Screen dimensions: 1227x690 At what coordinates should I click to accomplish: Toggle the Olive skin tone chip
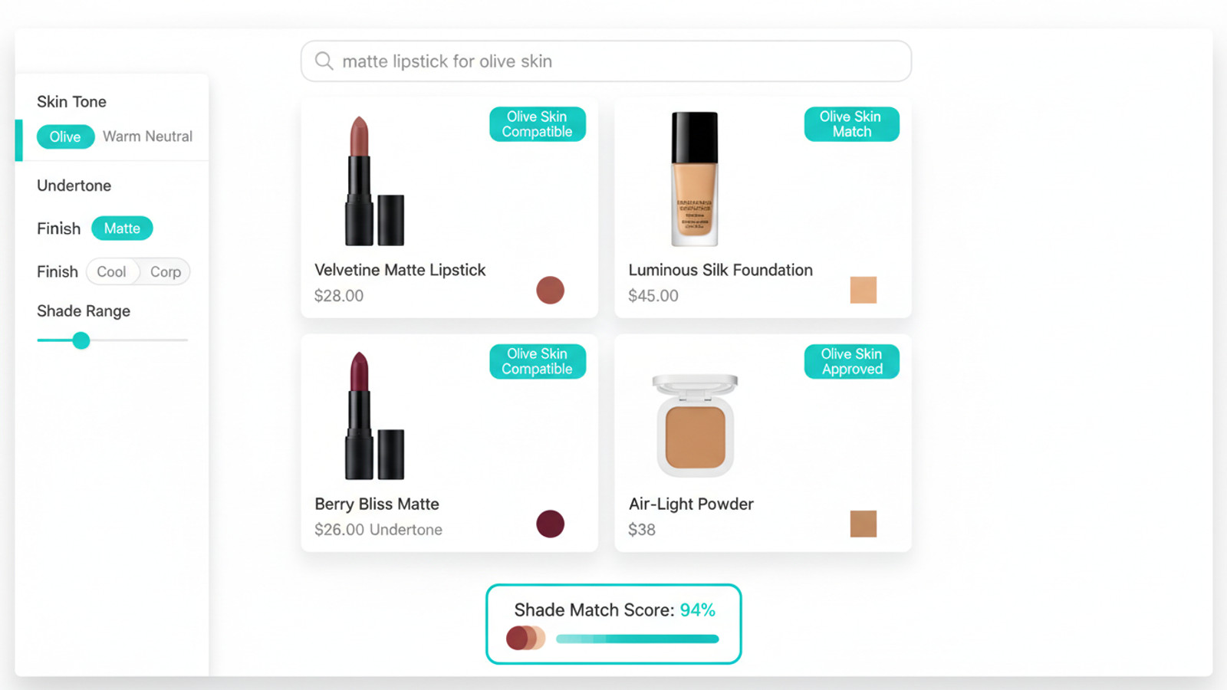pos(65,136)
